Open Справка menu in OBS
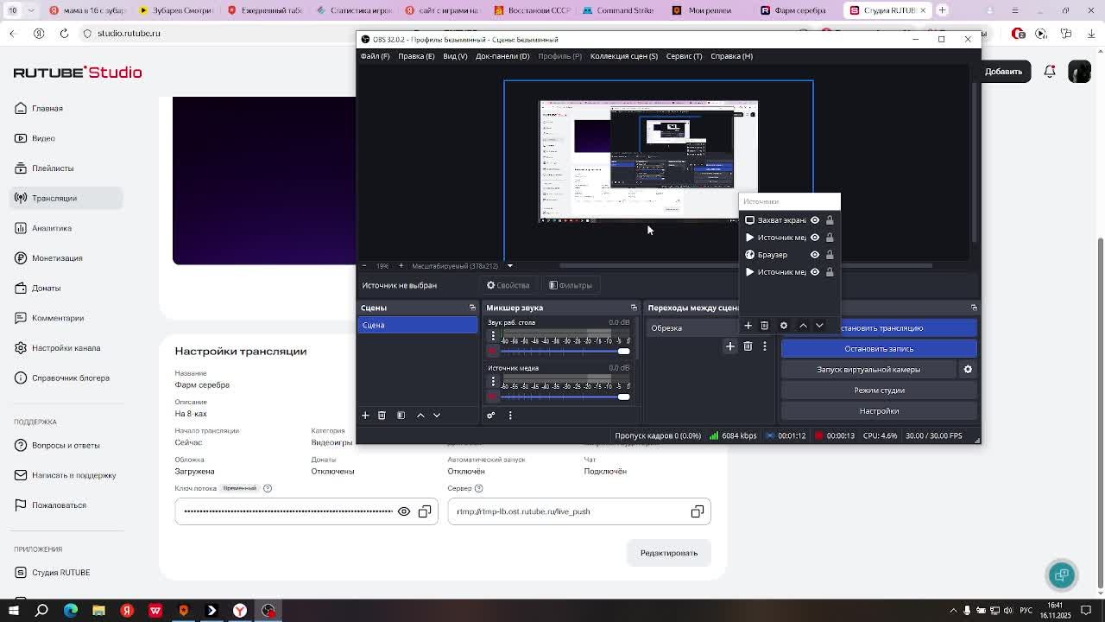Viewport: 1105px width, 622px height. pyautogui.click(x=731, y=56)
